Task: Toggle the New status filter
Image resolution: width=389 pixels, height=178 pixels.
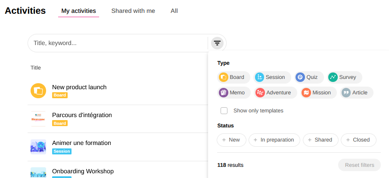Action: tap(231, 140)
